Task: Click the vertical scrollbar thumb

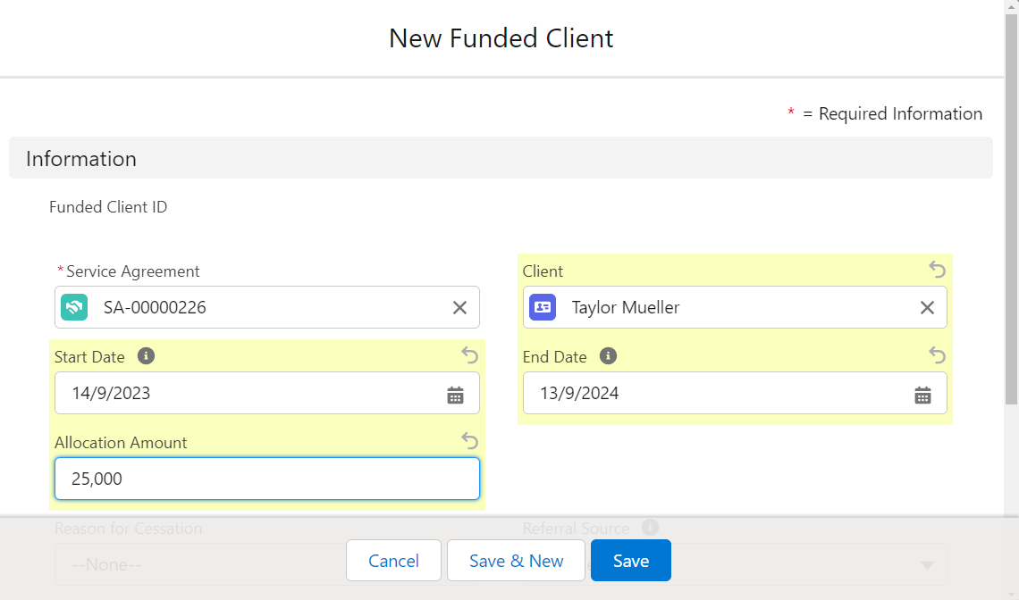Action: point(1011,209)
